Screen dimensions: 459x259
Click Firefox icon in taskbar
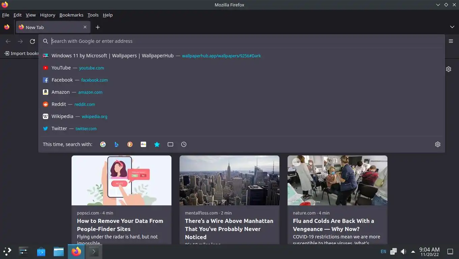click(x=76, y=251)
